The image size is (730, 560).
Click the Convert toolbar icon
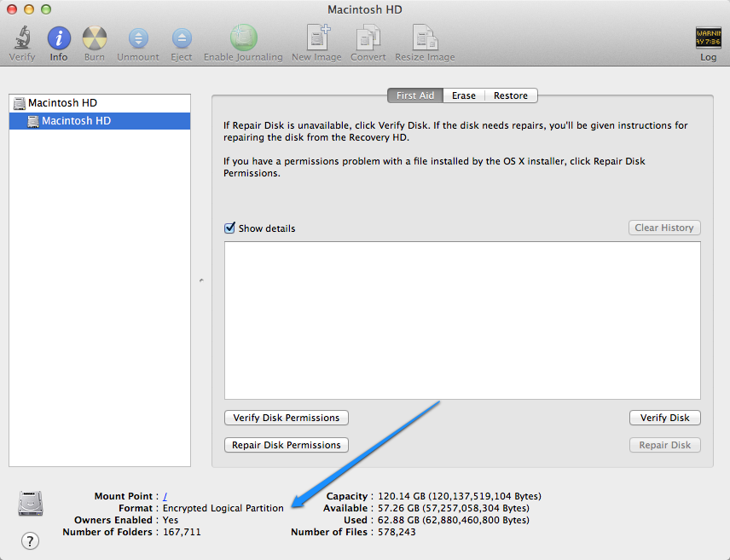coord(368,38)
